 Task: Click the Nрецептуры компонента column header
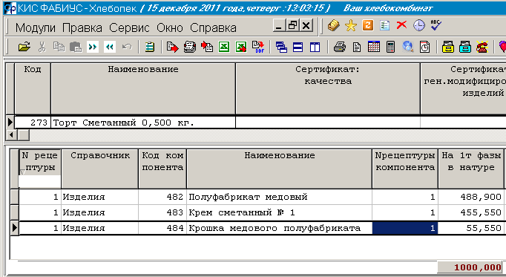click(x=405, y=169)
